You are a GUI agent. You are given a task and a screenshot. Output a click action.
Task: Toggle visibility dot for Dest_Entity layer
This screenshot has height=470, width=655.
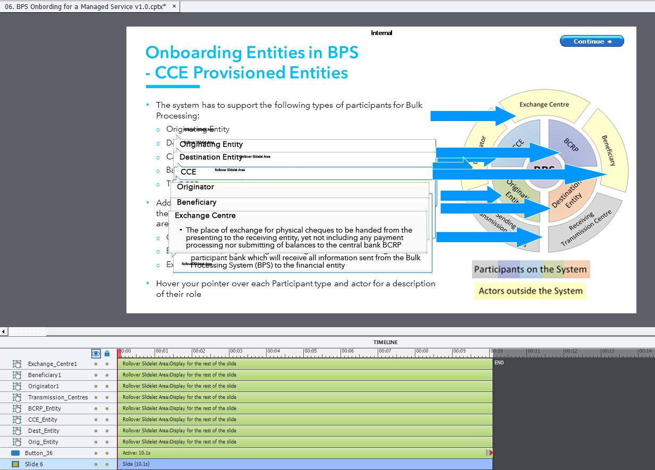(96, 431)
